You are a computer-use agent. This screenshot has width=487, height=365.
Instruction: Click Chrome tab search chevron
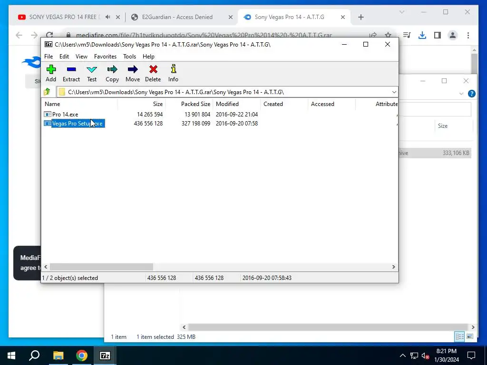click(401, 12)
